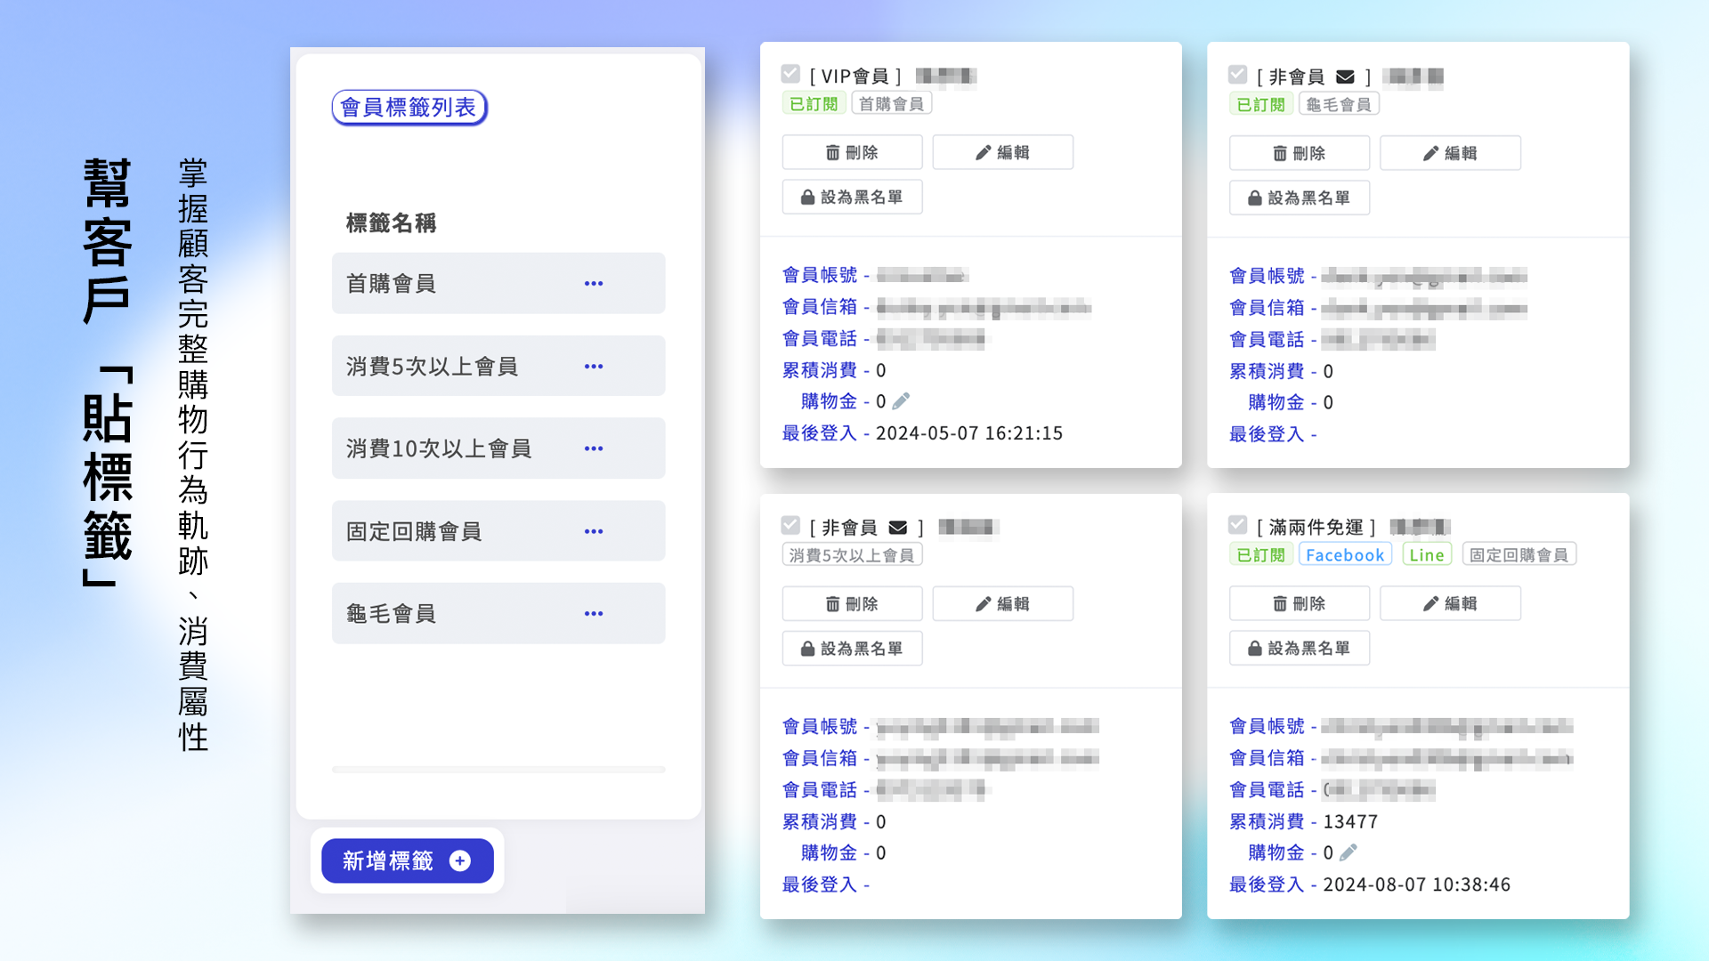Select the 固定回購會員 row in tag list
The width and height of the screenshot is (1709, 961).
(x=498, y=530)
